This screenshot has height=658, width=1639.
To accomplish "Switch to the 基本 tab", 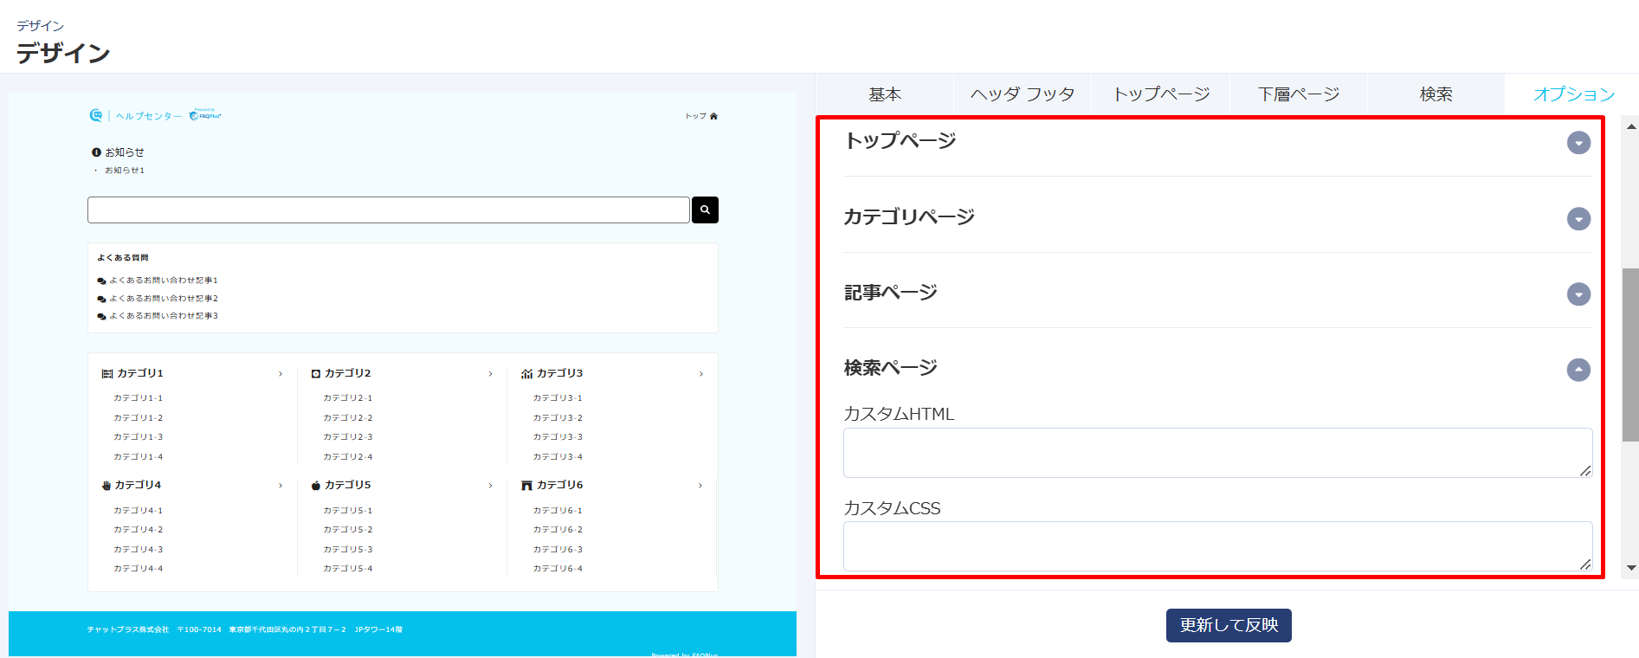I will point(885,94).
